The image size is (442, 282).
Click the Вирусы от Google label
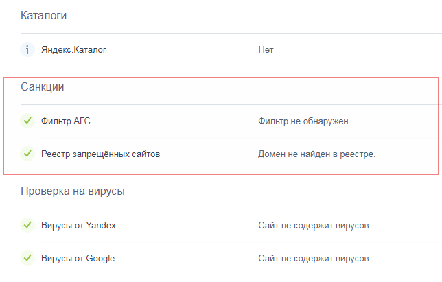[x=78, y=259]
